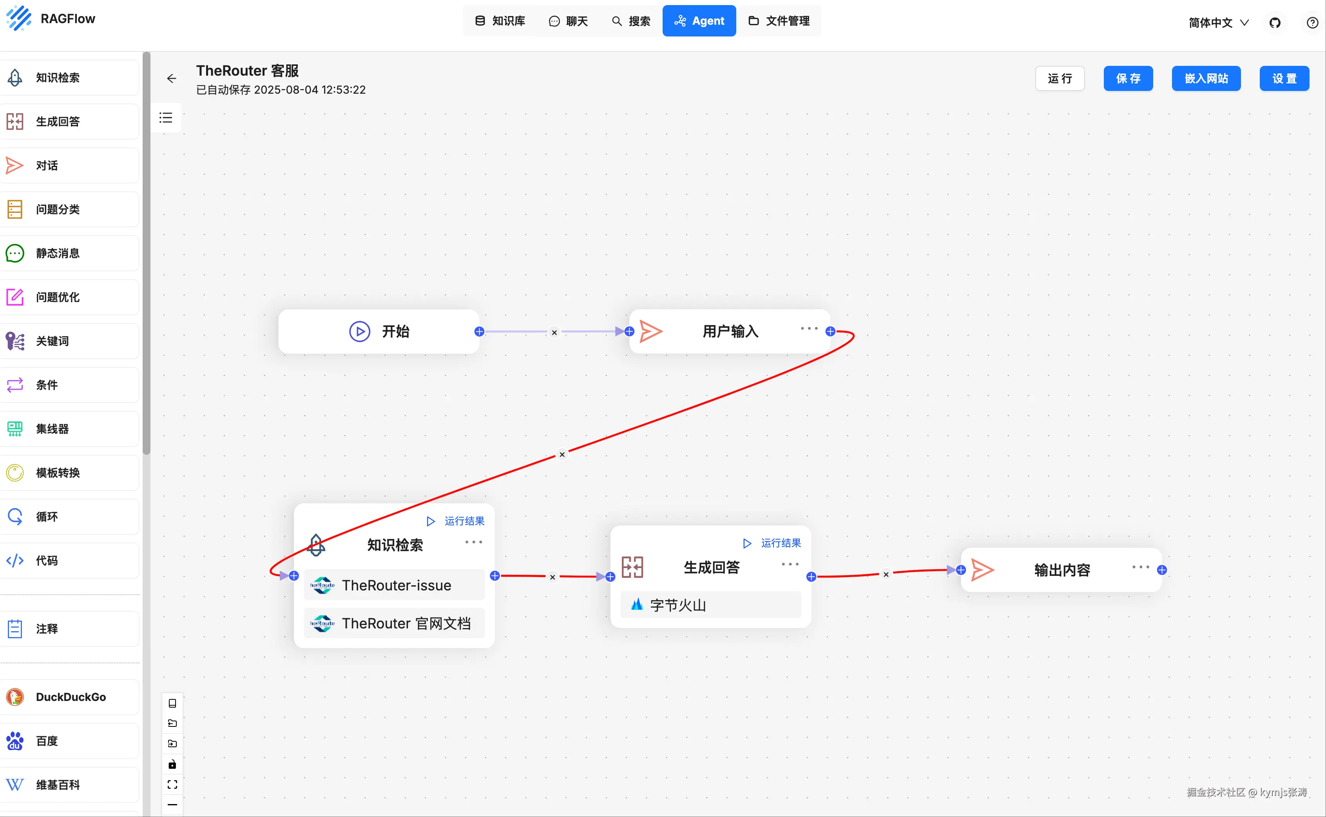View 运行结果 on 生成回答 node

click(x=772, y=544)
